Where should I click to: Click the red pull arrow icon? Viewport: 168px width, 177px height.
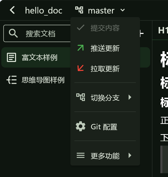coord(81,68)
